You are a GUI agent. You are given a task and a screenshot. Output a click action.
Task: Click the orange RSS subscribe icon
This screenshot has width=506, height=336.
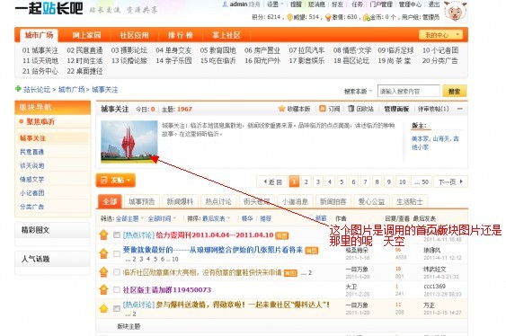323,109
